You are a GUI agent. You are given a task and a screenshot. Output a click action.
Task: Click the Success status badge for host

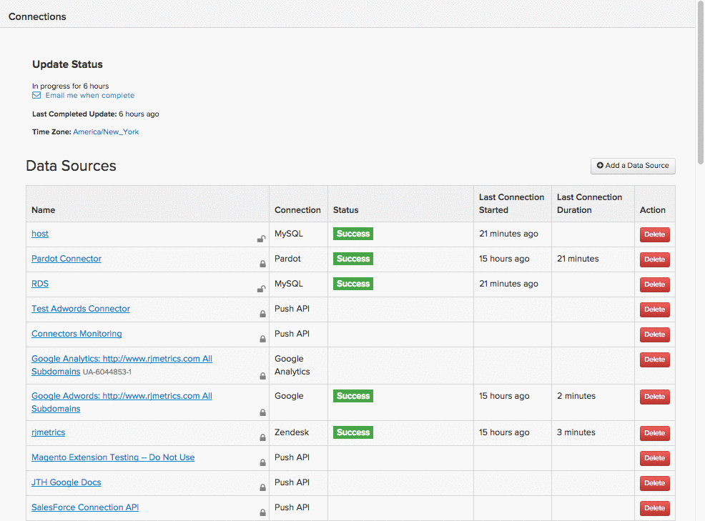point(352,233)
